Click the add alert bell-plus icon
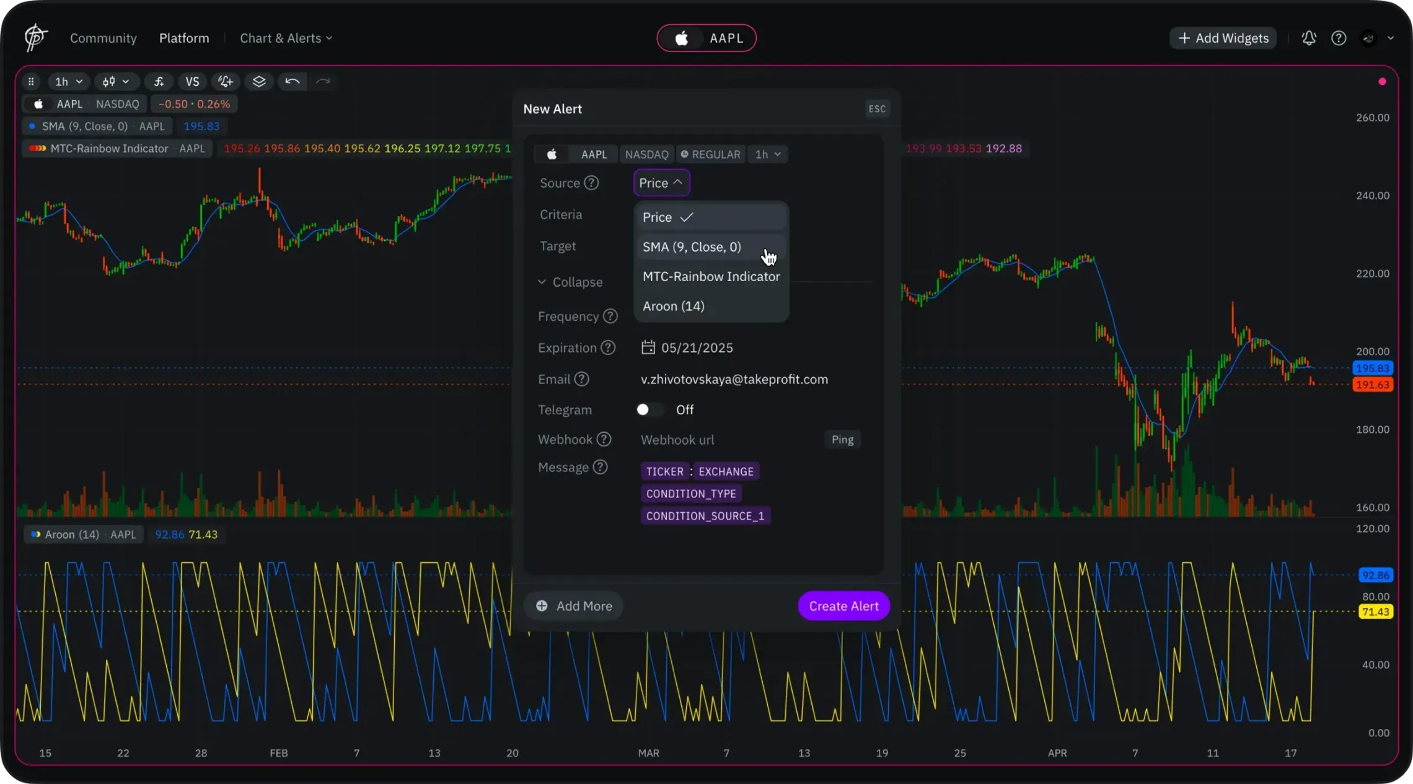1413x784 pixels. point(226,81)
